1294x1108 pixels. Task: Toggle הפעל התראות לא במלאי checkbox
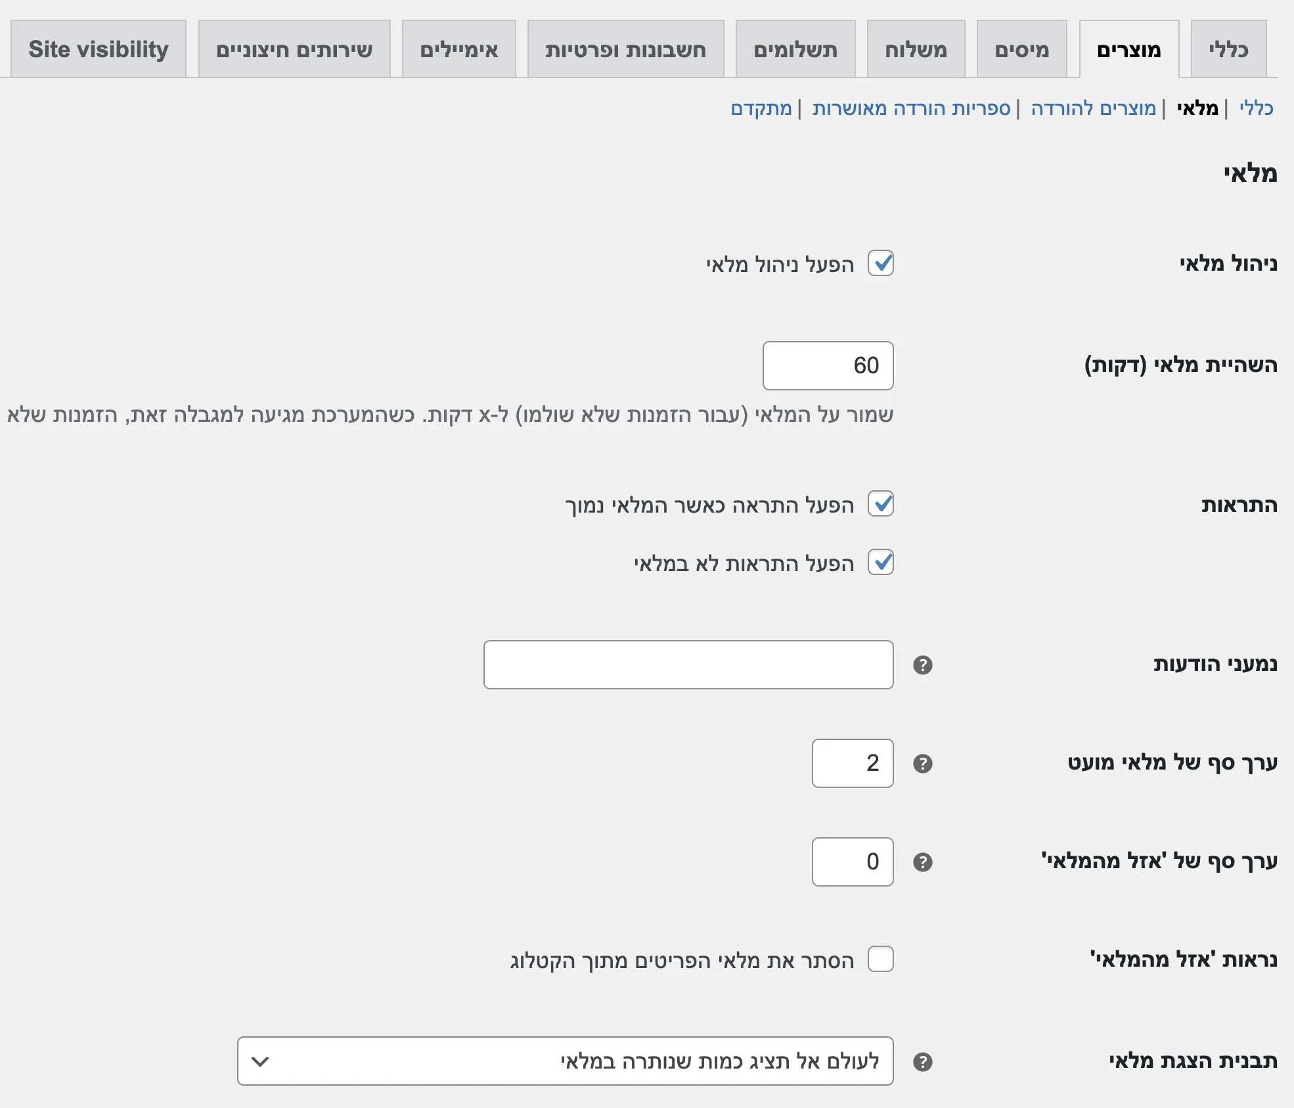881,562
